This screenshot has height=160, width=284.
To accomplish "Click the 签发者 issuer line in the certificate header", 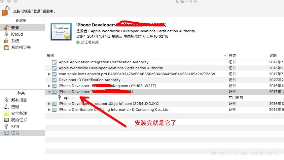I will tap(135, 31).
